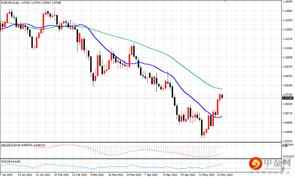Click the 29 Apr 2022 date label

(x=188, y=175)
